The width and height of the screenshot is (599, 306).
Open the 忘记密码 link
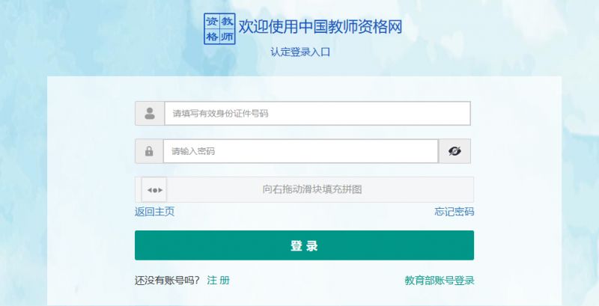coord(454,212)
